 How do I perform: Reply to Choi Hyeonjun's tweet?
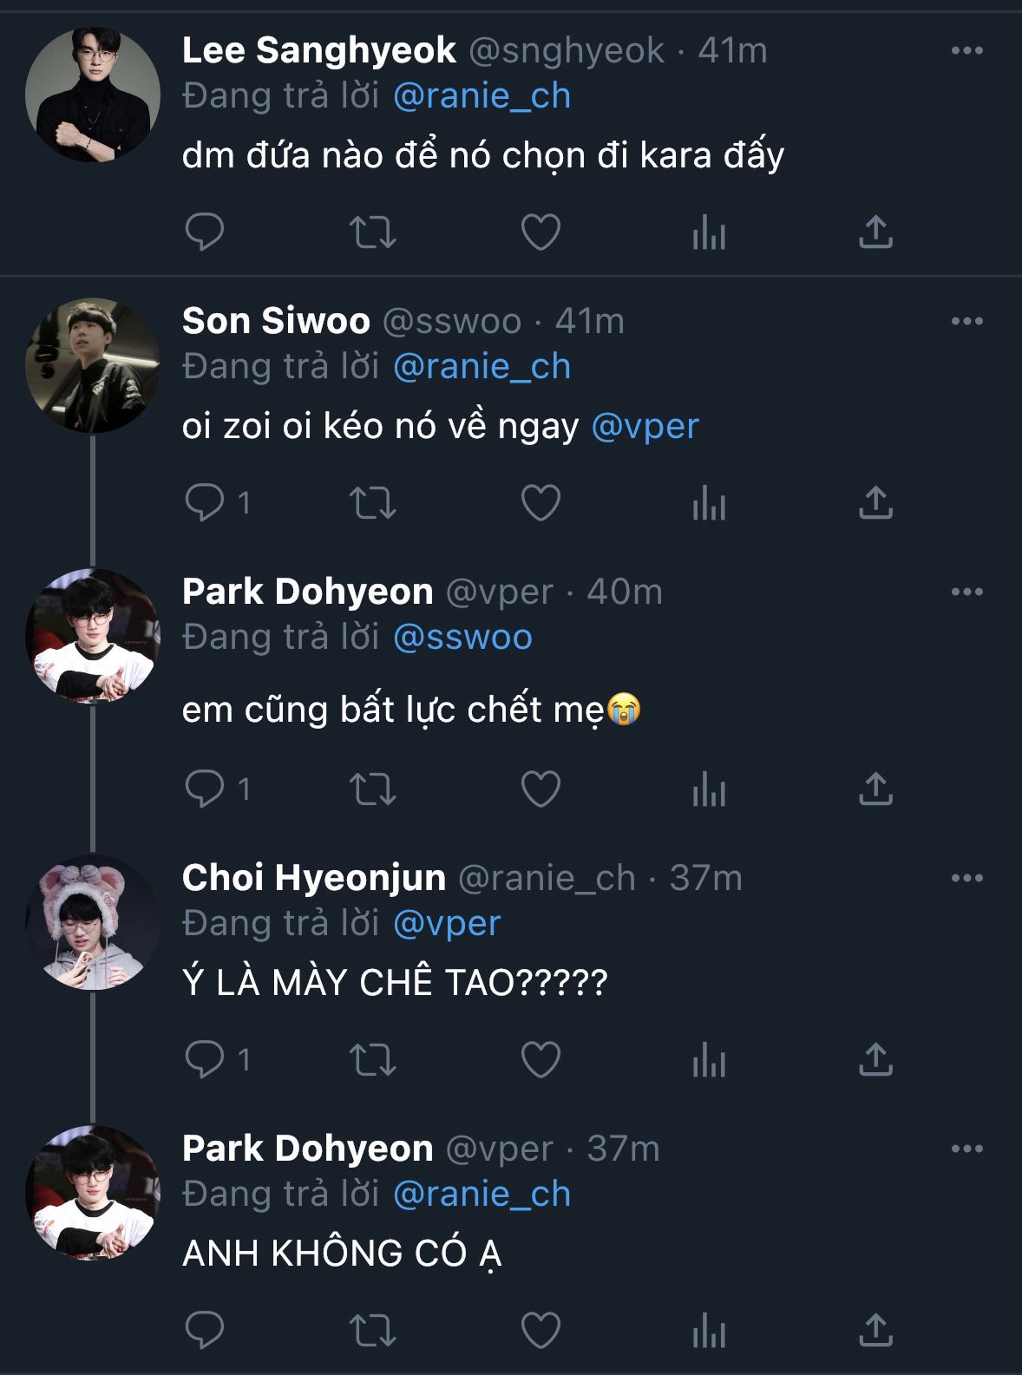click(205, 1059)
